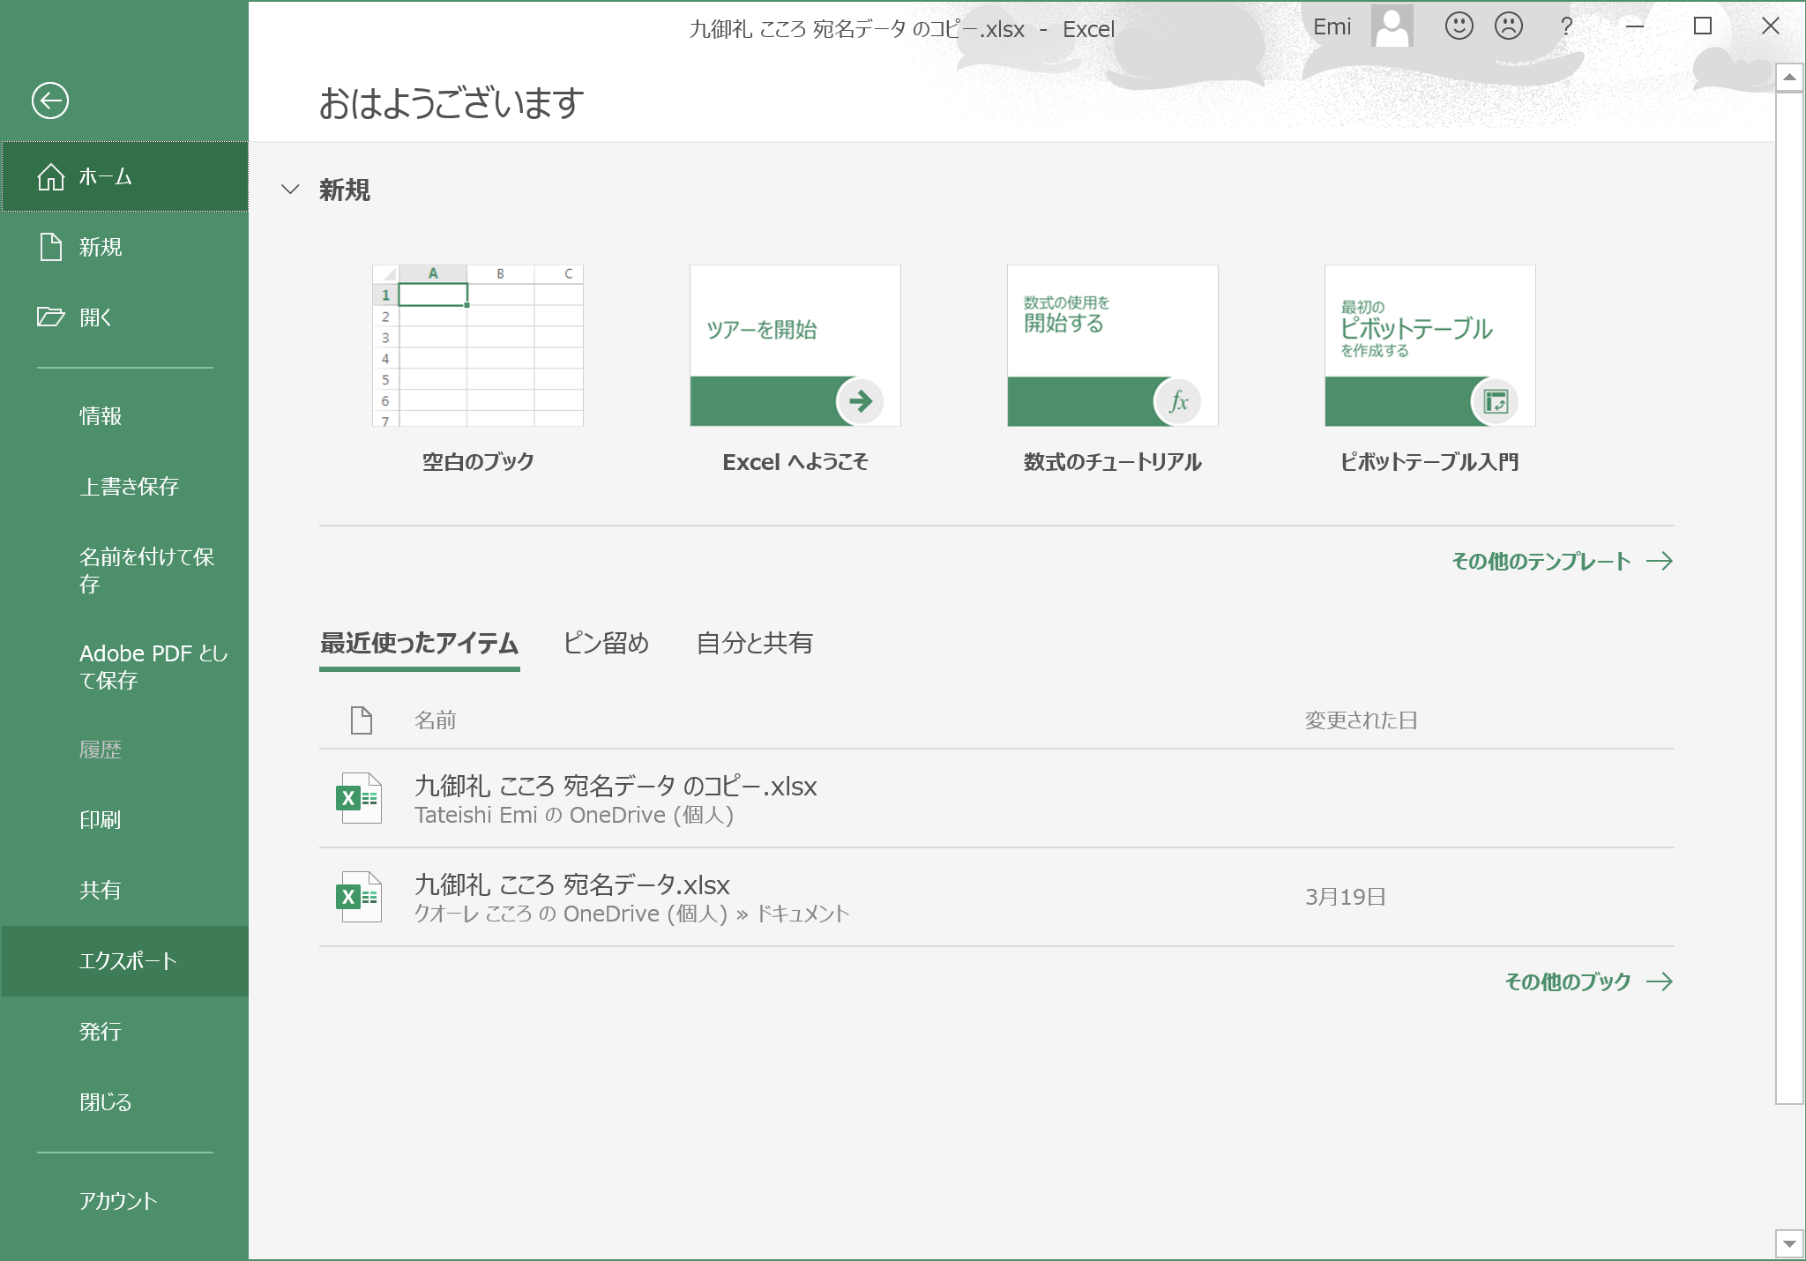1806x1261 pixels.
Task: Click the smiley feedback face icon
Action: coord(1459,26)
